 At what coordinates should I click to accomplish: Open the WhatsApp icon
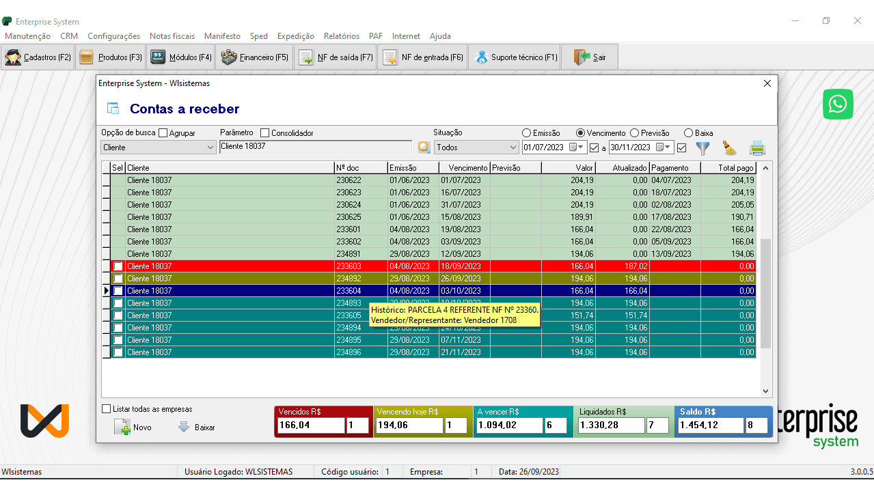coord(838,104)
